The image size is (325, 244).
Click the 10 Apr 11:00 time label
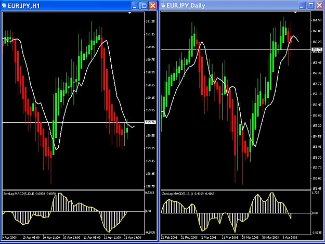pyautogui.click(x=51, y=238)
